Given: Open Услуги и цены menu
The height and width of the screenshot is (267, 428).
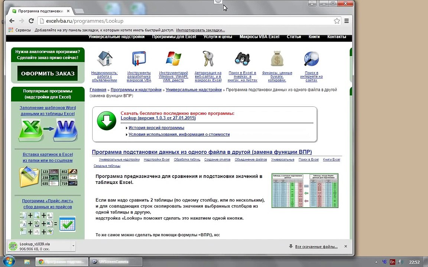Looking at the screenshot, I should point(218,37).
